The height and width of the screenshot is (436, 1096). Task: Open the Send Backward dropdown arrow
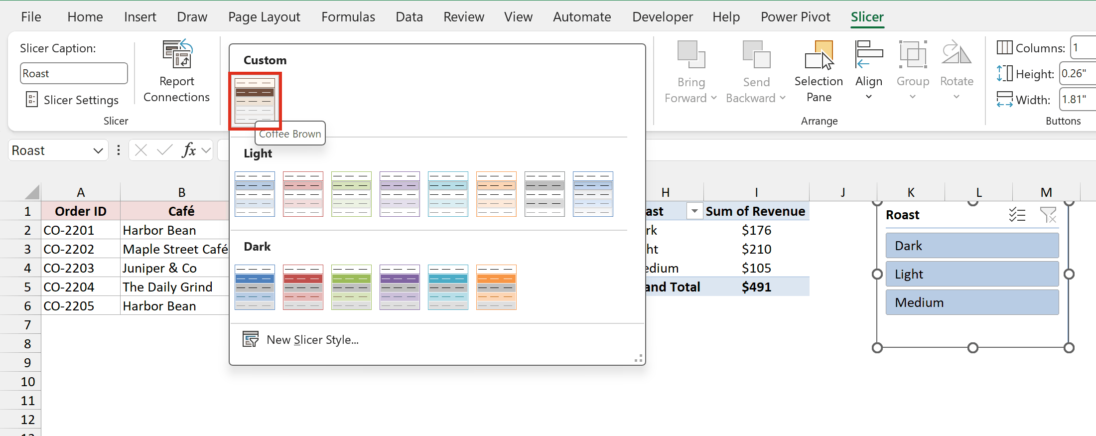pos(783,98)
